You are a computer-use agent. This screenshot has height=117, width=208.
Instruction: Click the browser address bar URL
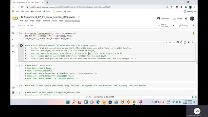[71, 7]
